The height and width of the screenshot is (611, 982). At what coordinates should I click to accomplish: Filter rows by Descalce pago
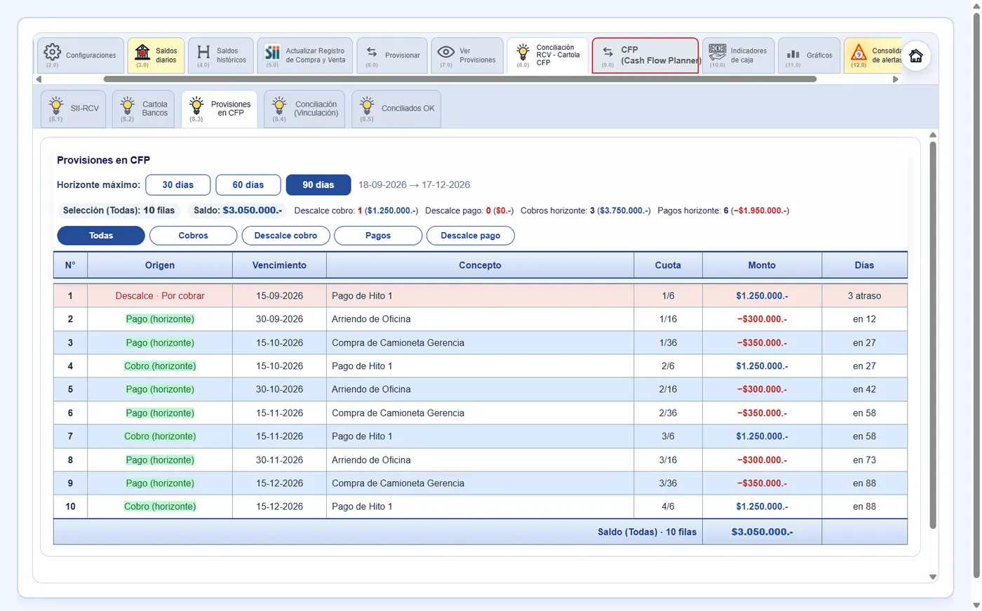(x=471, y=236)
